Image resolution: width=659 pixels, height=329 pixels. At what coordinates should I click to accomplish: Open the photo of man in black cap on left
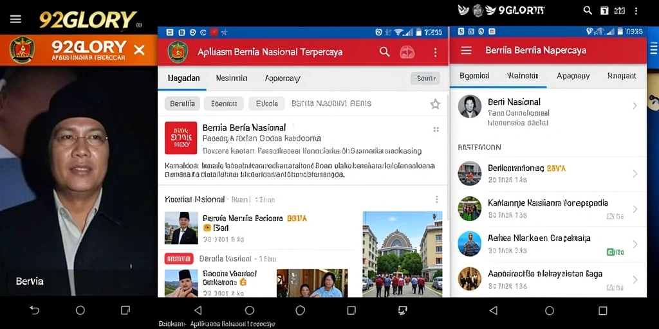[x=78, y=181]
